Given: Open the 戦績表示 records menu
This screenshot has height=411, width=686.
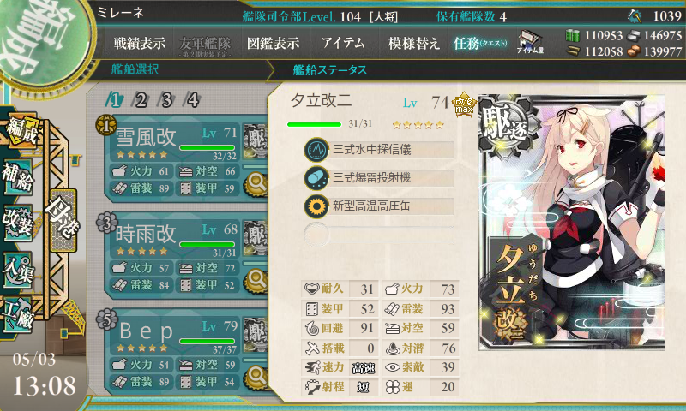Looking at the screenshot, I should click(140, 43).
